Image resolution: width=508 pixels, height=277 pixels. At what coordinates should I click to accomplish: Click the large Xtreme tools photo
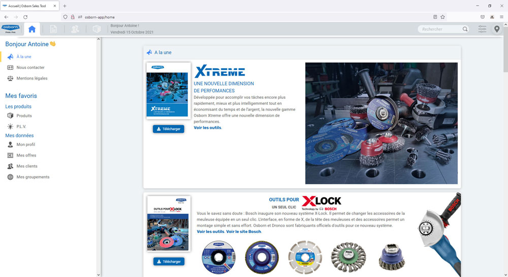382,124
